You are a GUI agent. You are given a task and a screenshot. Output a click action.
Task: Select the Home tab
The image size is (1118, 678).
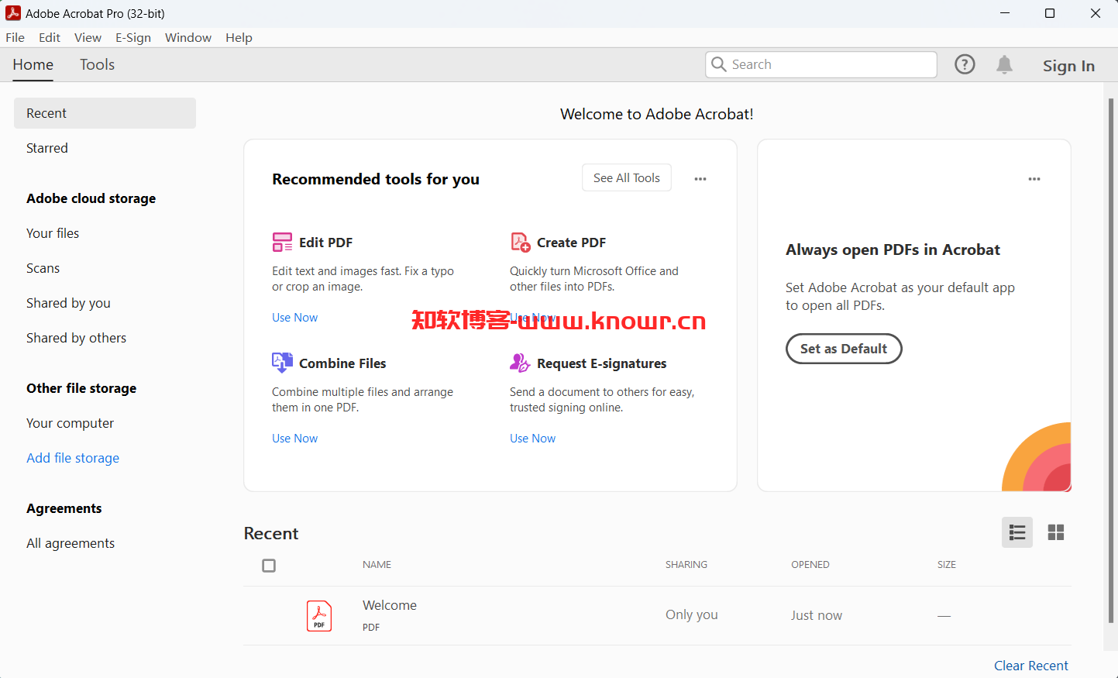pyautogui.click(x=33, y=64)
